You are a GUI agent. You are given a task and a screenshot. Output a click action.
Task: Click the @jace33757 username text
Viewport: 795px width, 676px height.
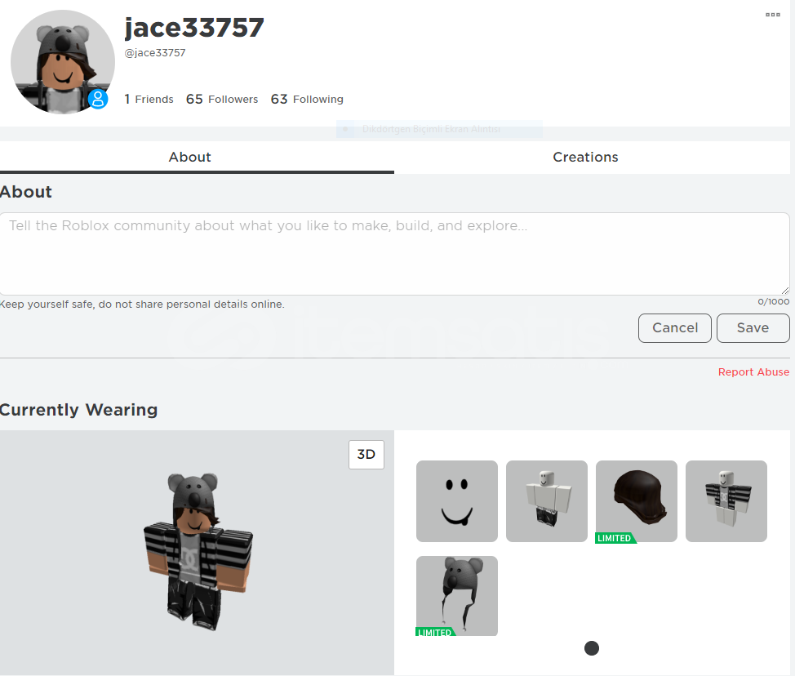click(155, 53)
